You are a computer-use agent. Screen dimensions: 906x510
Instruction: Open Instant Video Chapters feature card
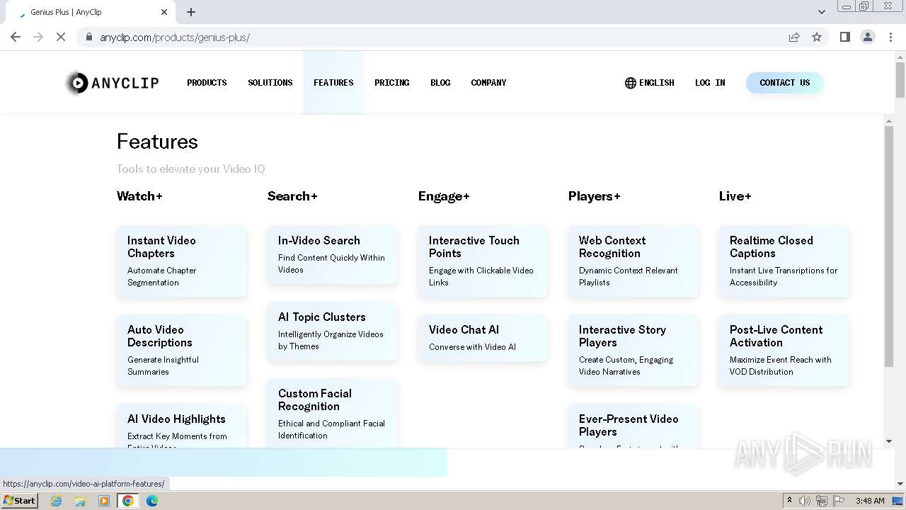tap(182, 261)
